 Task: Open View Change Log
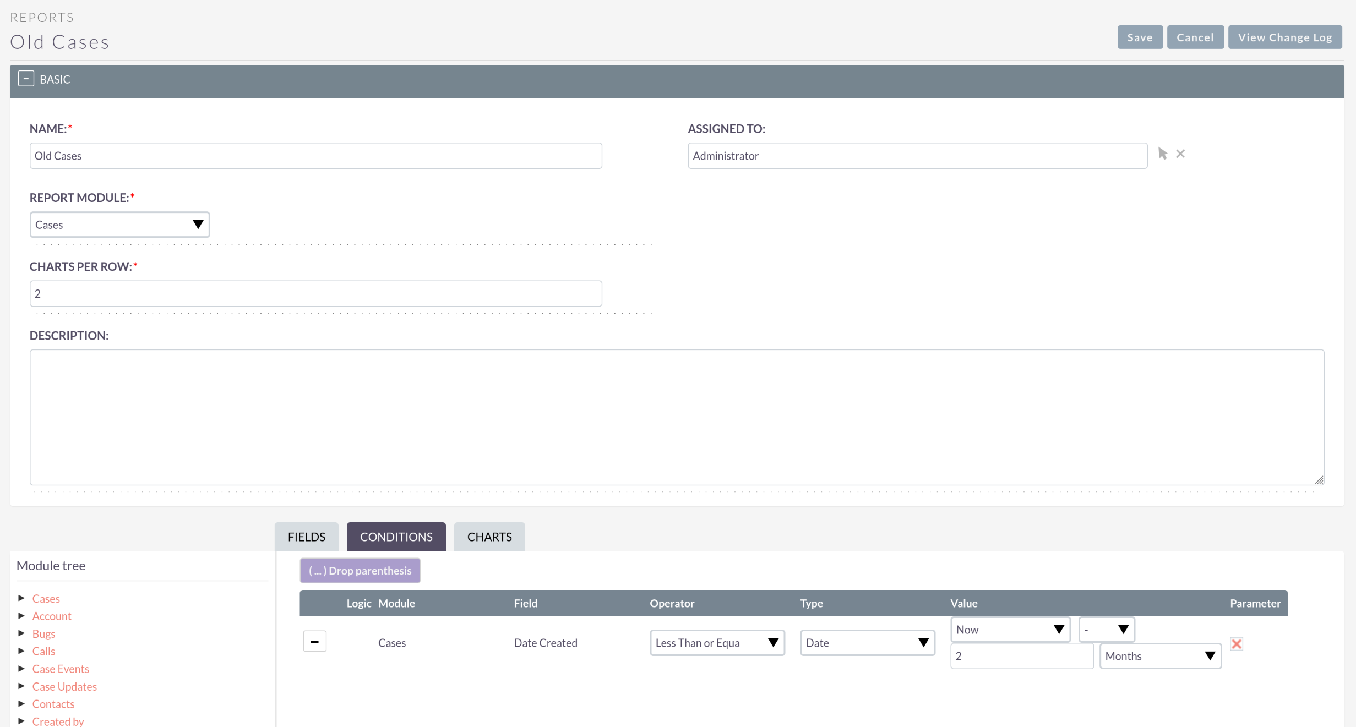click(x=1284, y=37)
